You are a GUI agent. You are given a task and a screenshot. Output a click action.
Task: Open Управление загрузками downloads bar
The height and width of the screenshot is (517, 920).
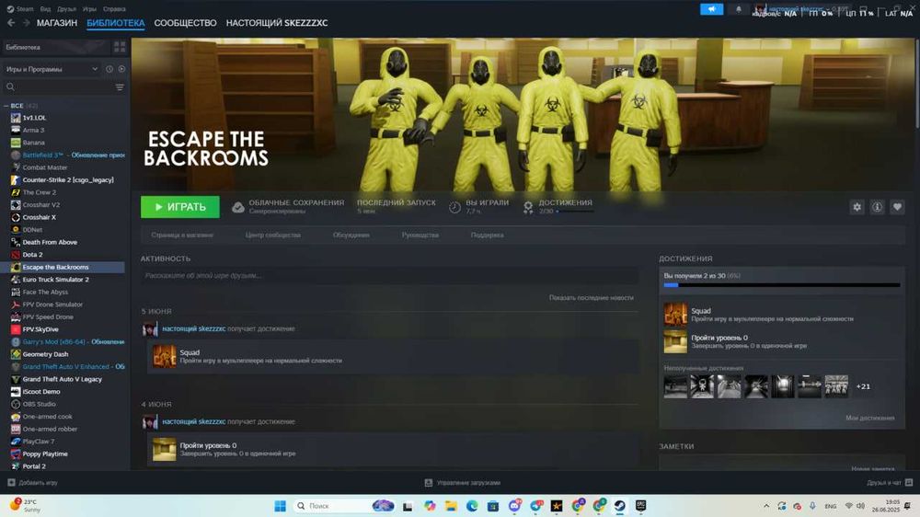(463, 482)
